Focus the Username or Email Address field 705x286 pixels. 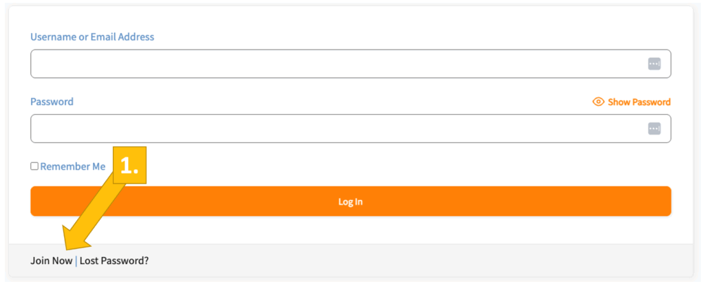click(x=330, y=64)
